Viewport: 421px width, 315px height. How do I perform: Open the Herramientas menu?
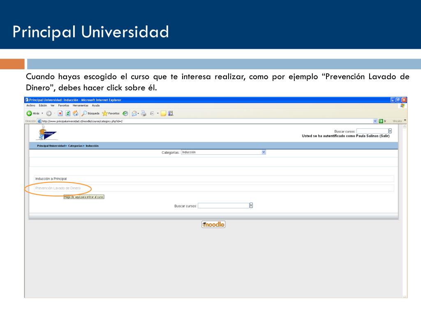[x=80, y=105]
